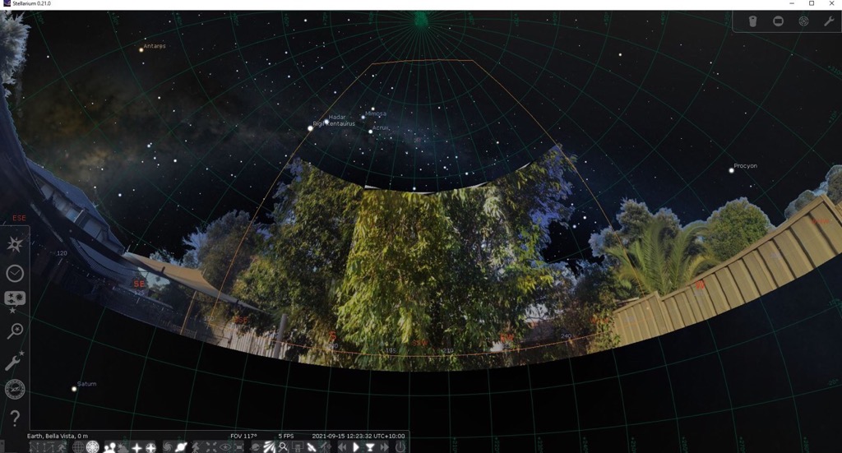Click the date and time status text
The image size is (842, 453).
click(359, 436)
